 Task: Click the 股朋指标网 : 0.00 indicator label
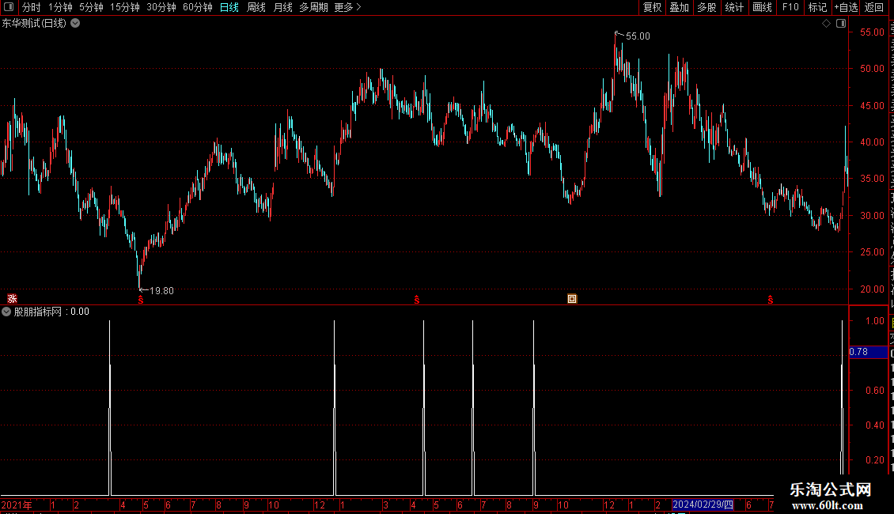[x=51, y=312]
